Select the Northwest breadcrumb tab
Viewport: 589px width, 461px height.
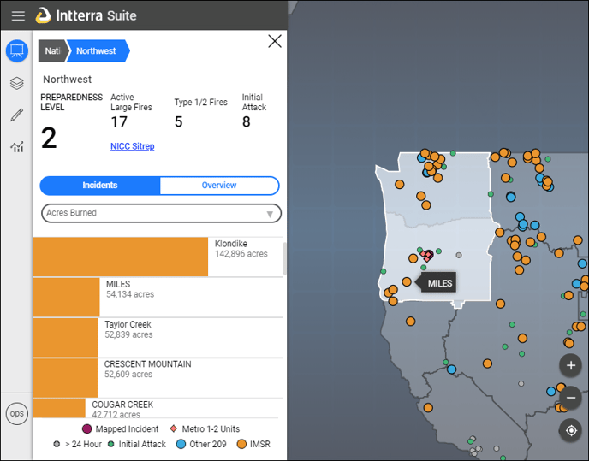click(97, 50)
